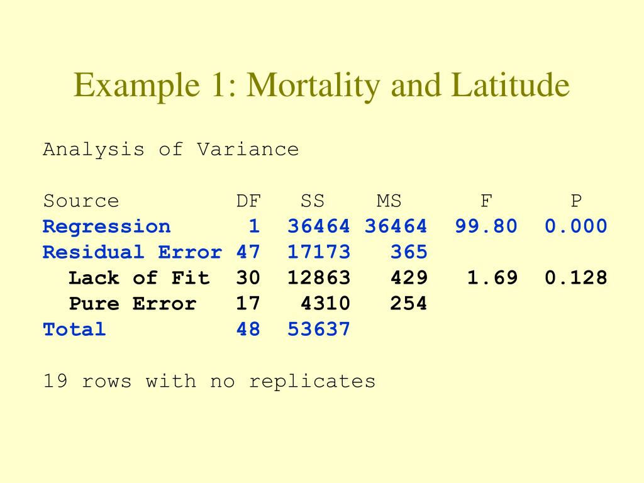Select the 'Lack of Fit' row label
This screenshot has height=483, width=644.
[x=139, y=278]
